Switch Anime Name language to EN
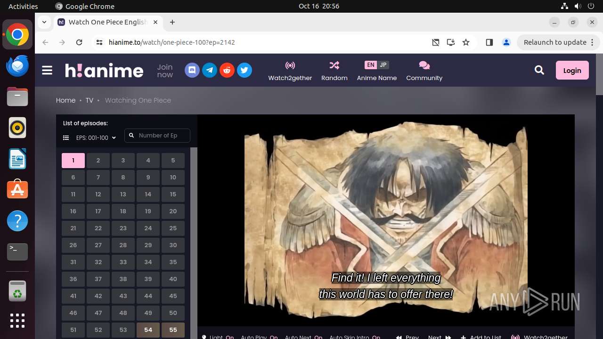The width and height of the screenshot is (603, 339). click(371, 65)
